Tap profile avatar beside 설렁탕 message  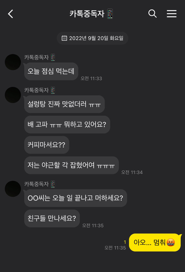click(x=13, y=95)
